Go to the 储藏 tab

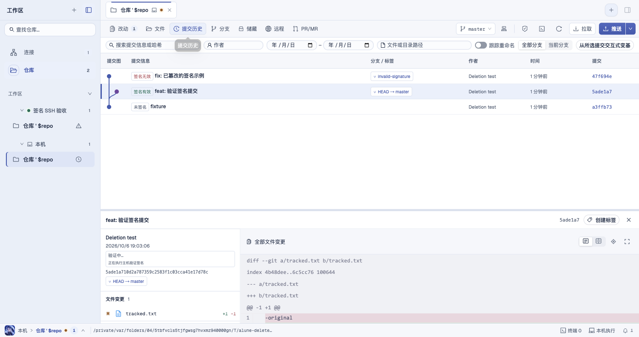pyautogui.click(x=248, y=29)
